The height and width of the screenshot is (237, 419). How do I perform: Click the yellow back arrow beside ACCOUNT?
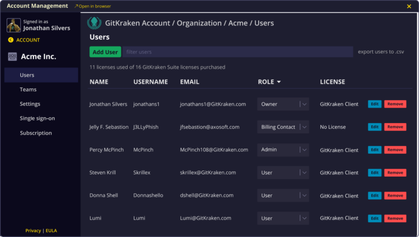(11, 40)
